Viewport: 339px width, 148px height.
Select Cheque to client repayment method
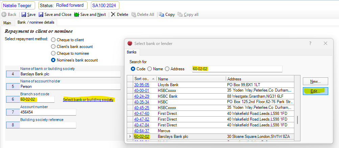pyautogui.click(x=53, y=40)
